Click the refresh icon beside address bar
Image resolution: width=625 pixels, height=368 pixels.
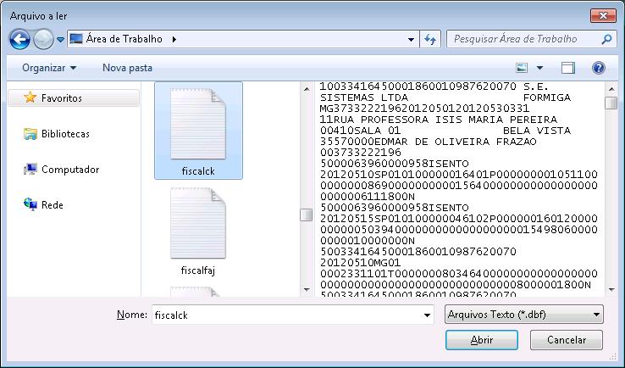430,39
